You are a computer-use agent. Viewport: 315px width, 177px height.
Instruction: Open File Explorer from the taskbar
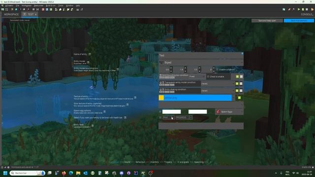78,173
